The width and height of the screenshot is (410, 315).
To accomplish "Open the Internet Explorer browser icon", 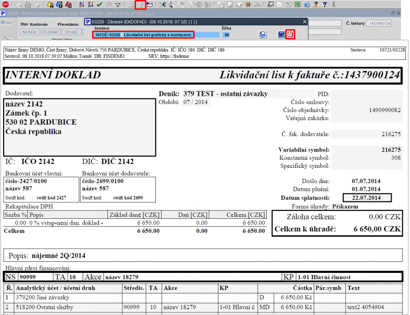I will (x=306, y=4).
